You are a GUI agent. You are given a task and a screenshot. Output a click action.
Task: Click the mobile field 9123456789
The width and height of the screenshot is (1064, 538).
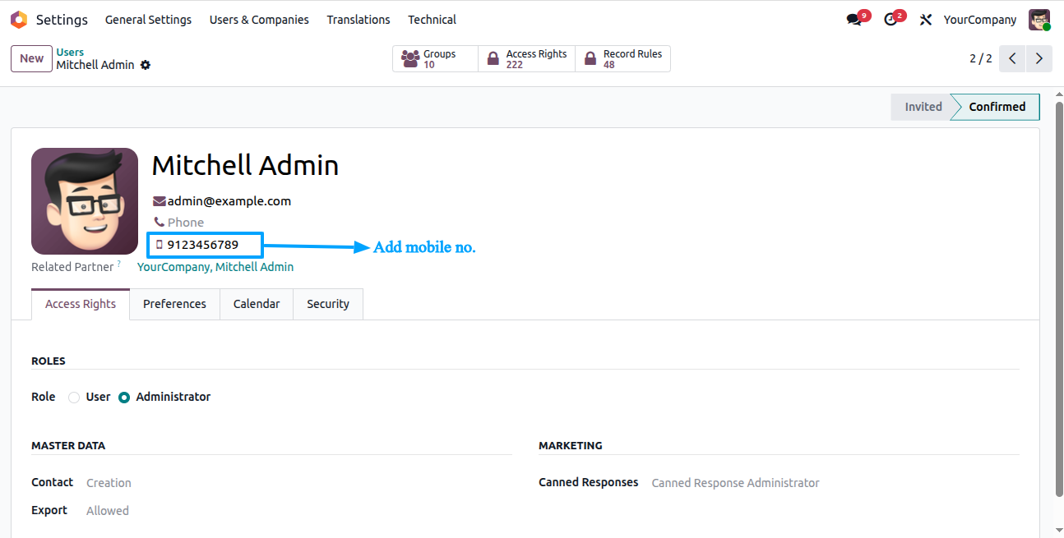point(203,245)
